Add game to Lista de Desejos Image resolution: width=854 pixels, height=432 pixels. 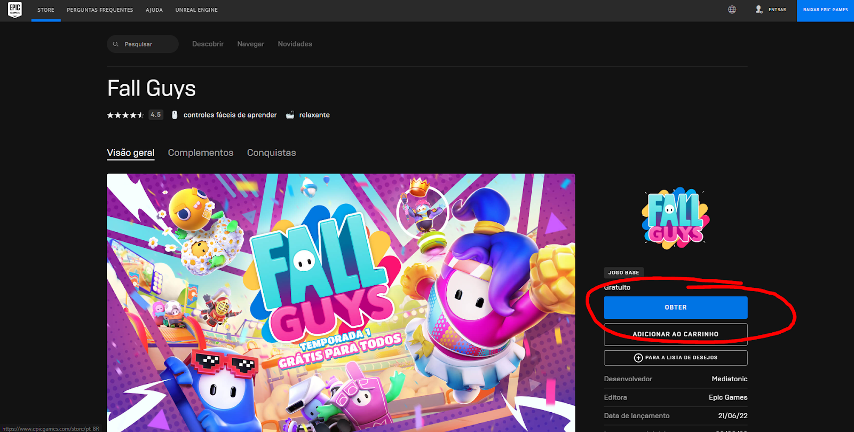(676, 358)
